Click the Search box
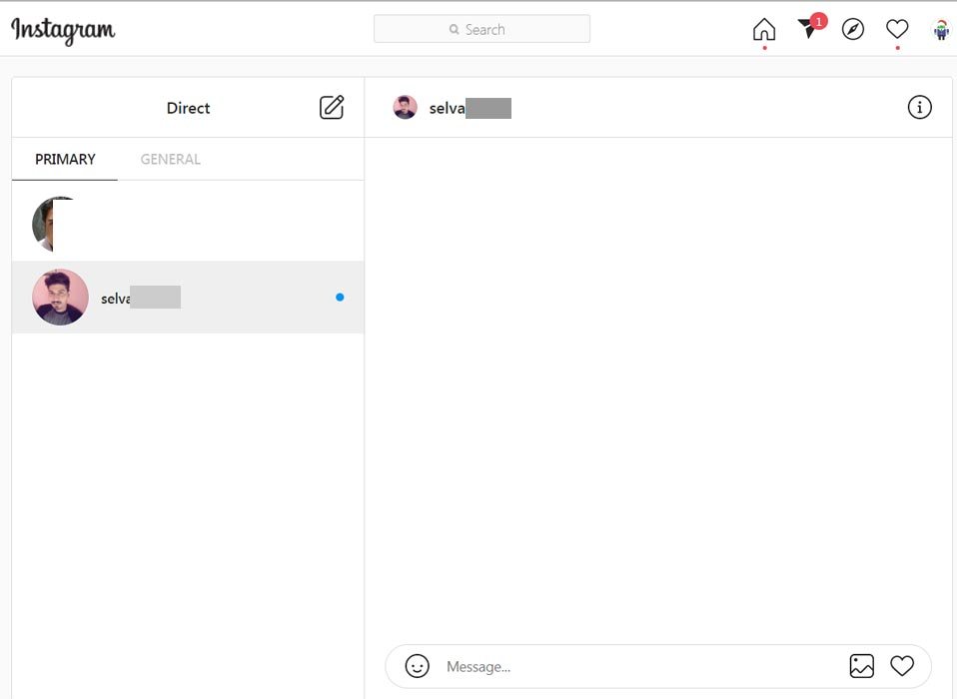This screenshot has height=699, width=957. (x=481, y=29)
